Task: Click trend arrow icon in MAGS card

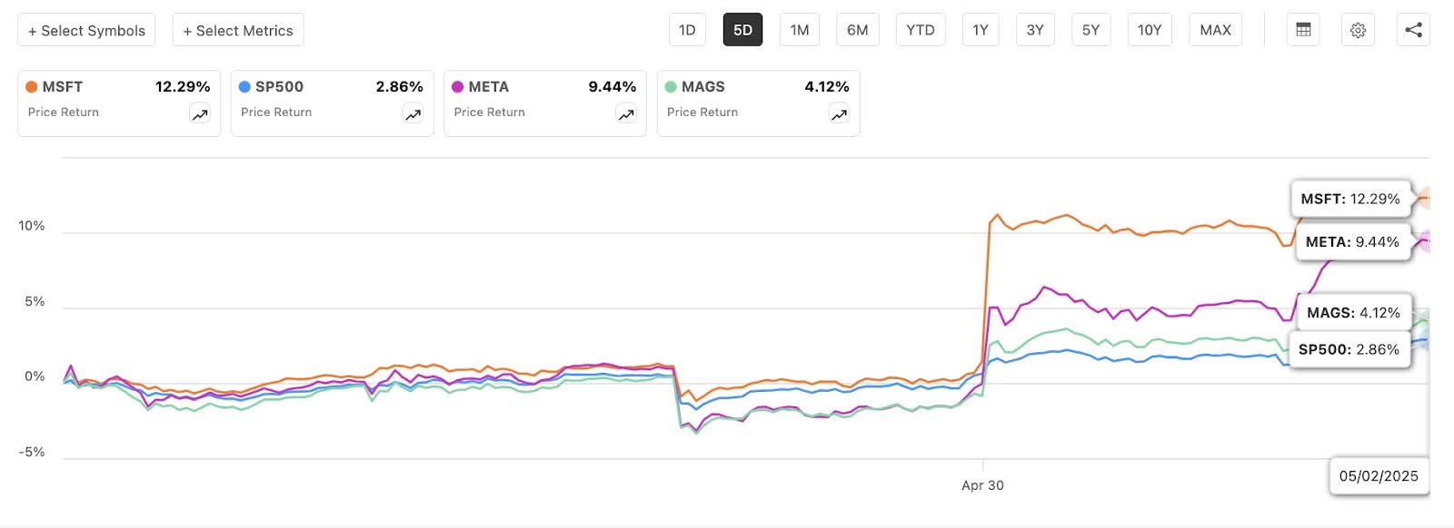Action: tap(839, 114)
